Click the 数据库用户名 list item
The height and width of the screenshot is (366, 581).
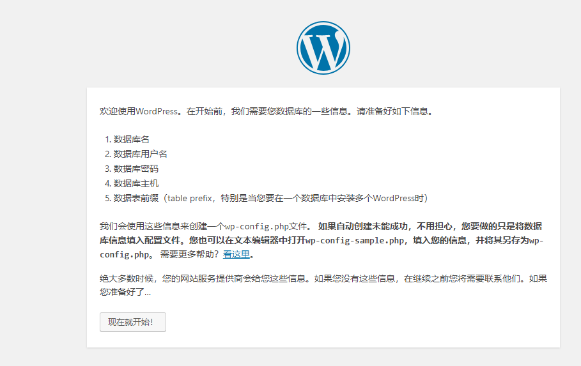click(141, 154)
